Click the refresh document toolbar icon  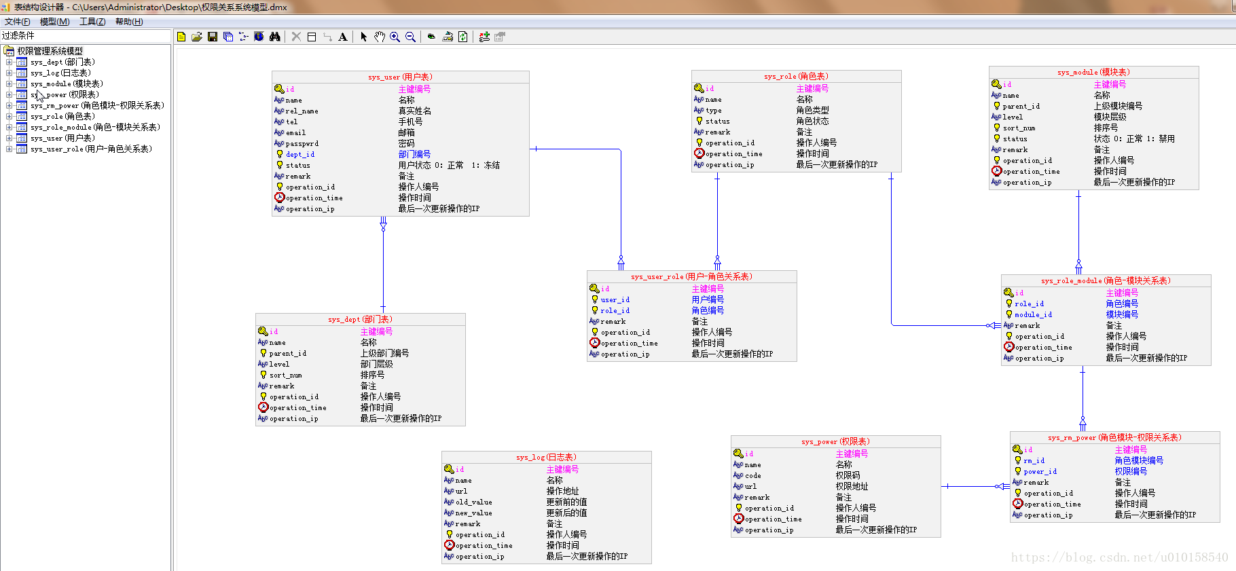[x=463, y=37]
